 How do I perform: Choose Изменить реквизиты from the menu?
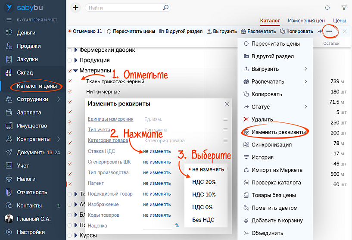click(278, 132)
